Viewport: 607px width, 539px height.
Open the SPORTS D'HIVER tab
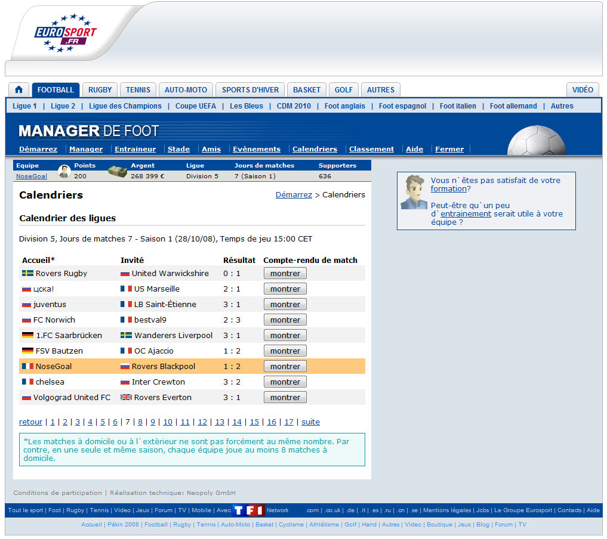click(x=250, y=89)
